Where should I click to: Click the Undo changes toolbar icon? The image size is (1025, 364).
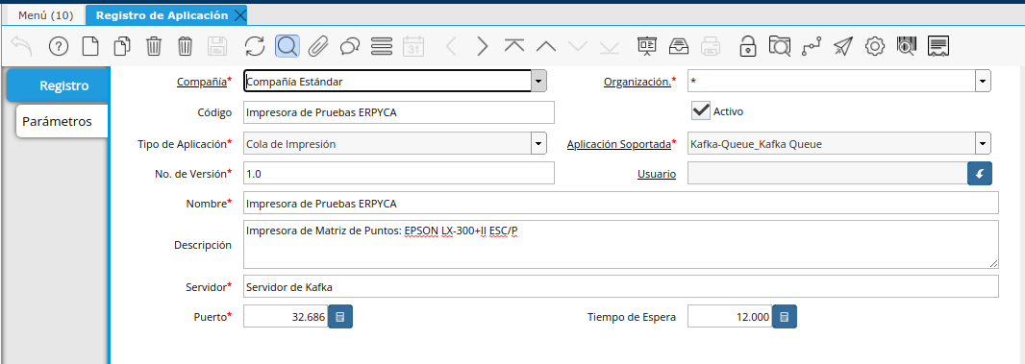point(22,46)
